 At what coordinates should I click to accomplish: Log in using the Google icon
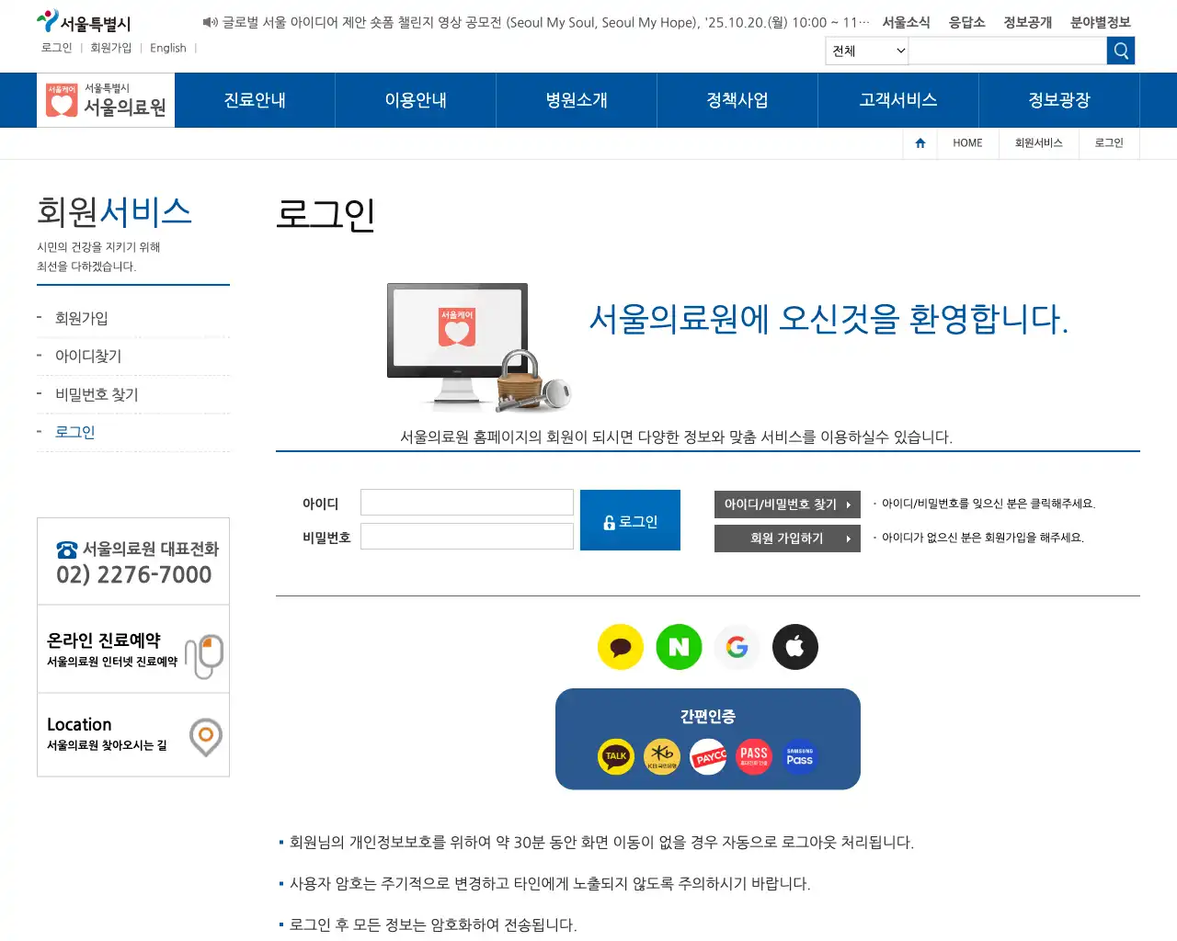(737, 647)
